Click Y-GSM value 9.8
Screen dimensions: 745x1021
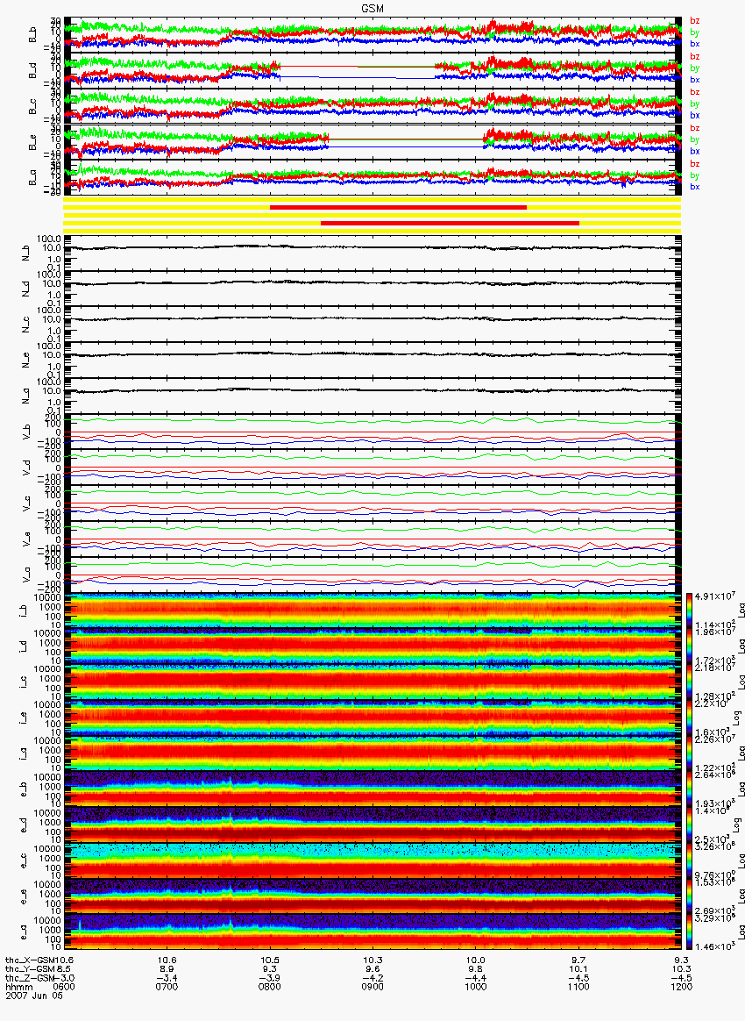[476, 968]
